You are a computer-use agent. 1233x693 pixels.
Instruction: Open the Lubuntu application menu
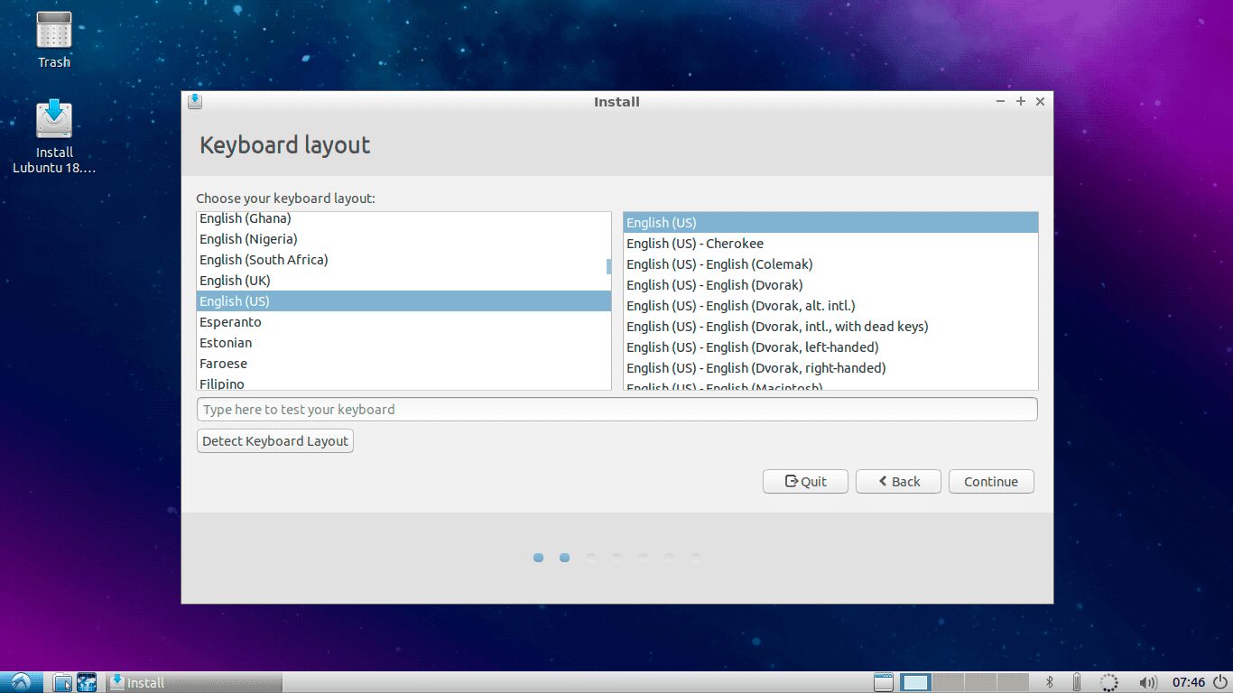tap(20, 682)
